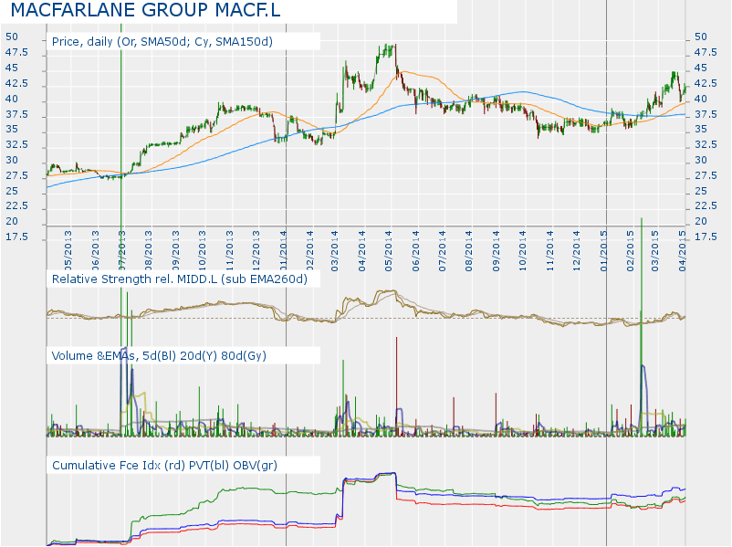This screenshot has width=732, height=547.
Task: Click the 08/2013 date label
Action: (x=149, y=251)
